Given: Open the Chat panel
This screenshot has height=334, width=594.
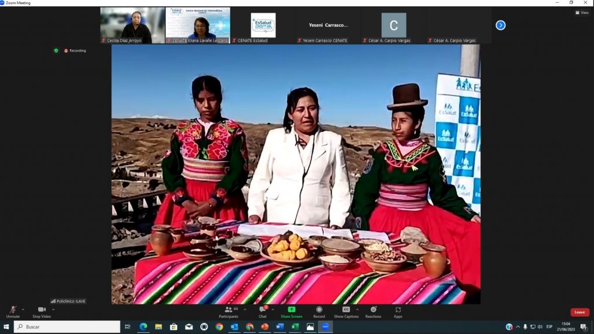Looking at the screenshot, I should click(x=263, y=311).
